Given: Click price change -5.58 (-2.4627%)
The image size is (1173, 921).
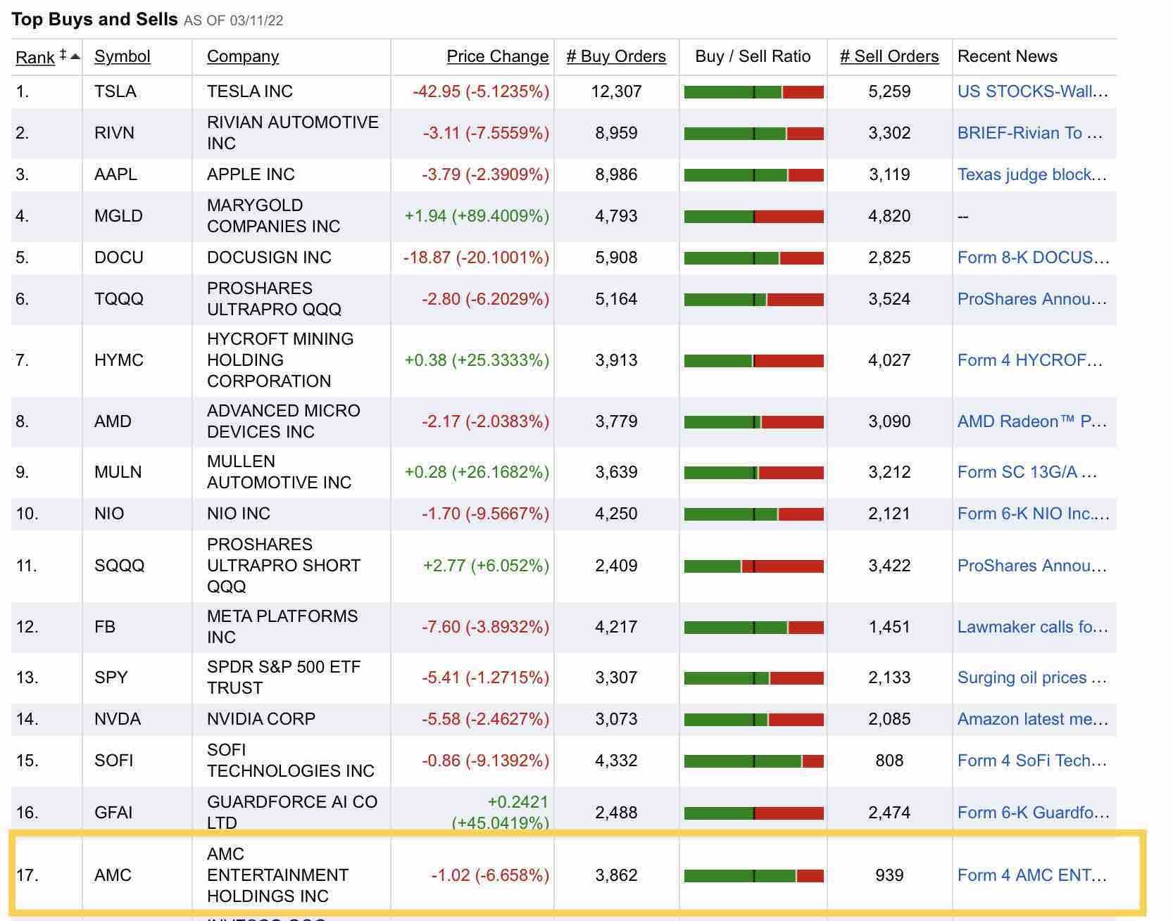Looking at the screenshot, I should 485,719.
